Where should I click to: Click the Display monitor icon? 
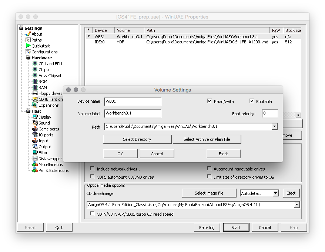point(35,117)
